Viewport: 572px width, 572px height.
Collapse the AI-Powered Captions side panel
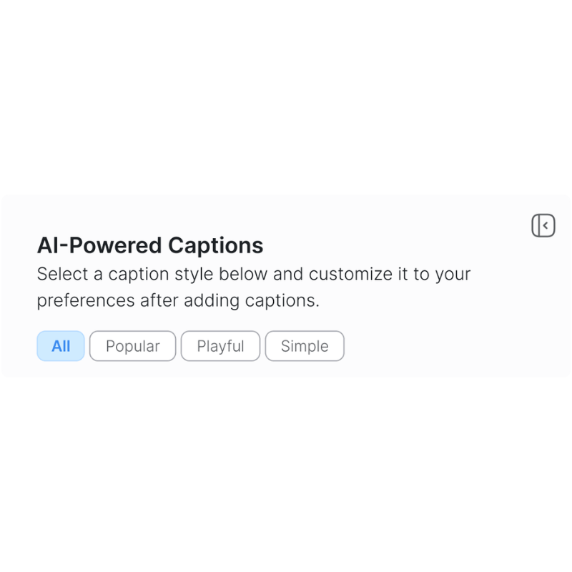click(x=543, y=225)
